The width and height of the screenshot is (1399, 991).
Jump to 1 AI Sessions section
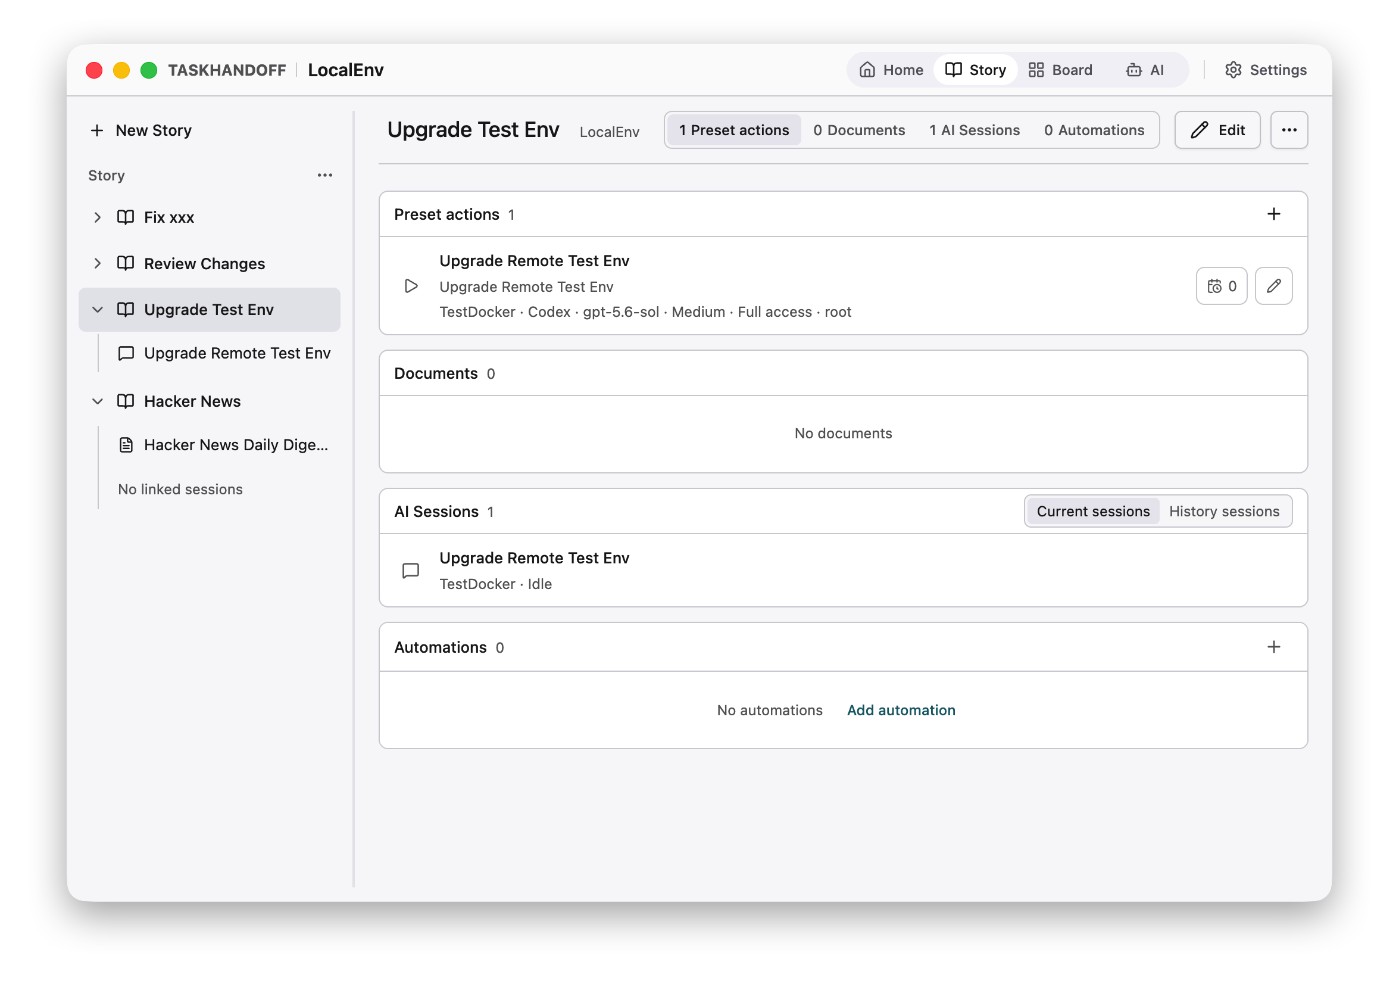click(x=973, y=130)
